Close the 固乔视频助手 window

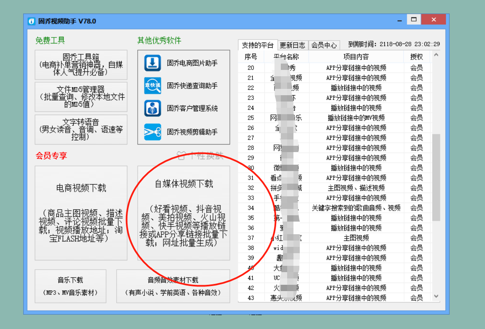coord(434,19)
